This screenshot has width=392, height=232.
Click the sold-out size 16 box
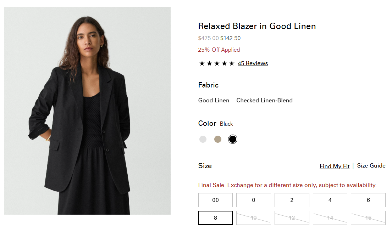[368, 218]
